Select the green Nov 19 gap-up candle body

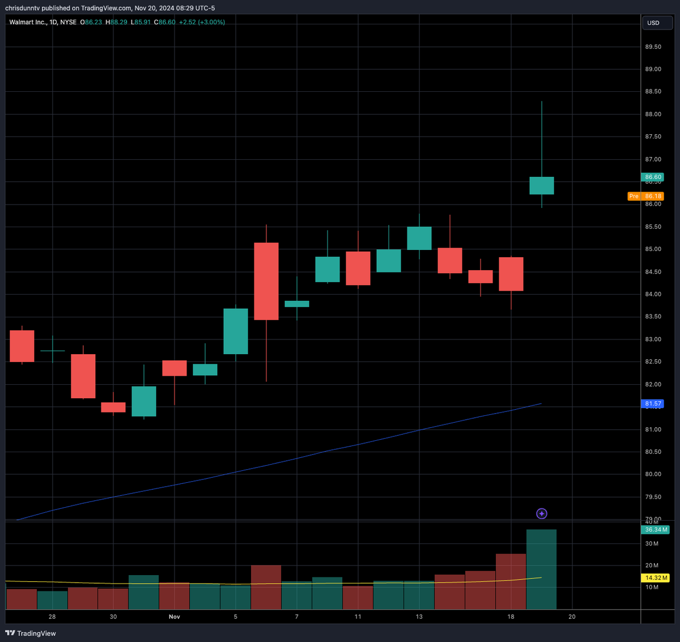click(x=542, y=185)
